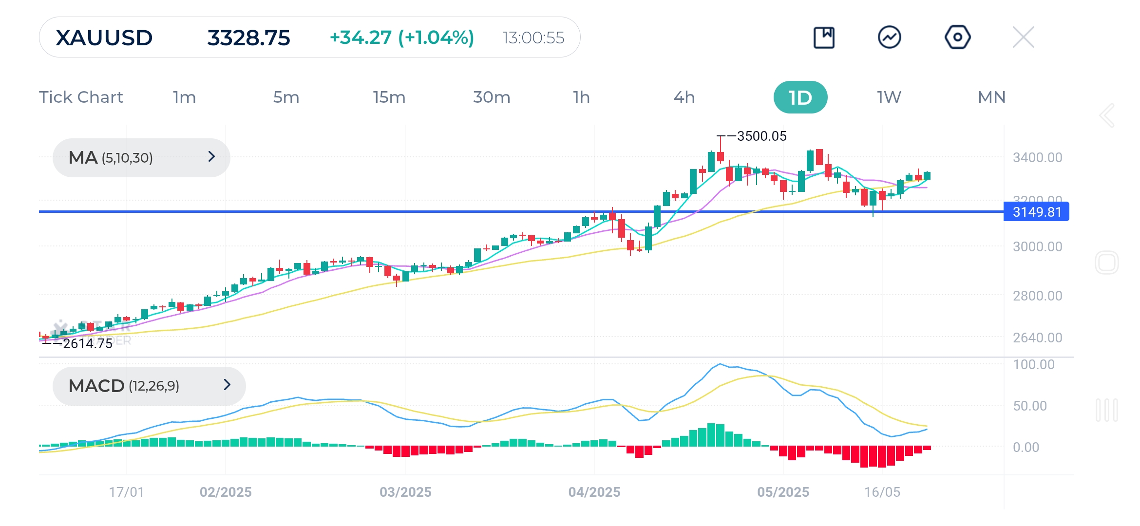
Task: Open the chart settings hexagon icon
Action: 957,37
